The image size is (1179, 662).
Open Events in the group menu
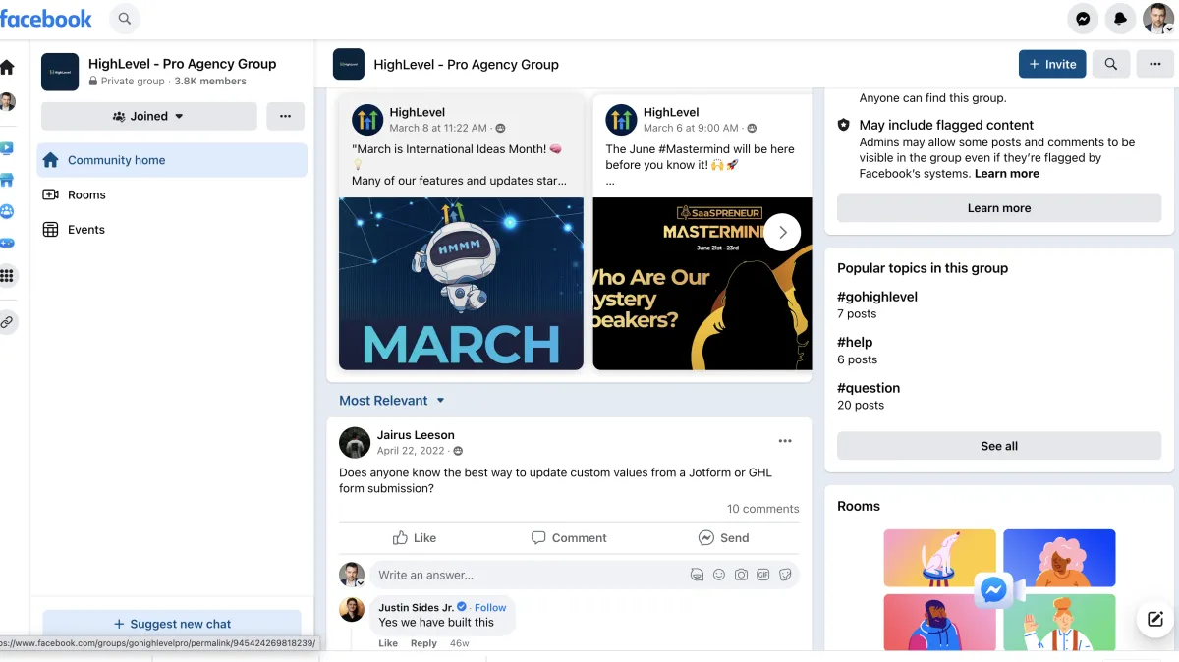point(172,230)
